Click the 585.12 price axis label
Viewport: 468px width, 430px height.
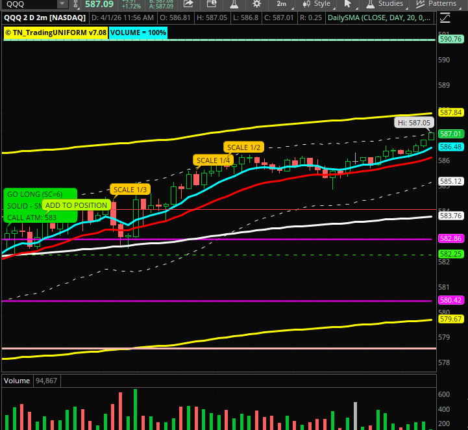450,181
